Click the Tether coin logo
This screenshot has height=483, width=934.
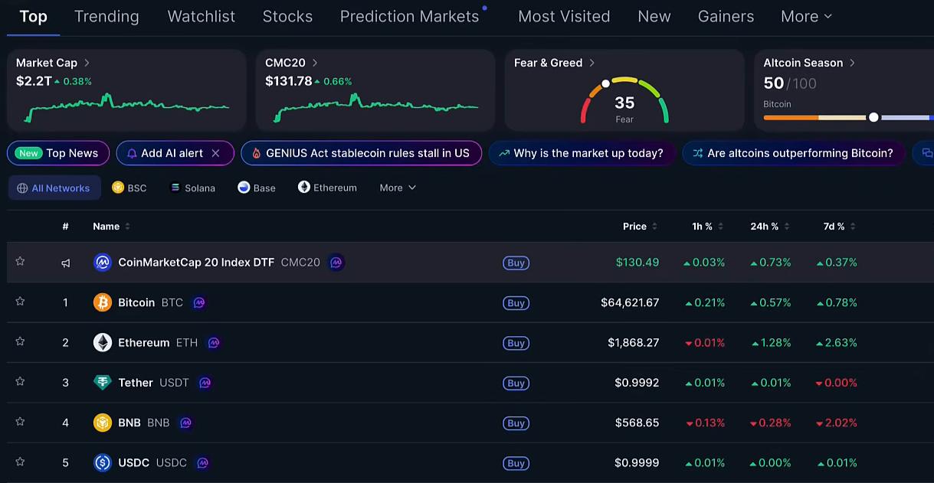[x=103, y=383]
